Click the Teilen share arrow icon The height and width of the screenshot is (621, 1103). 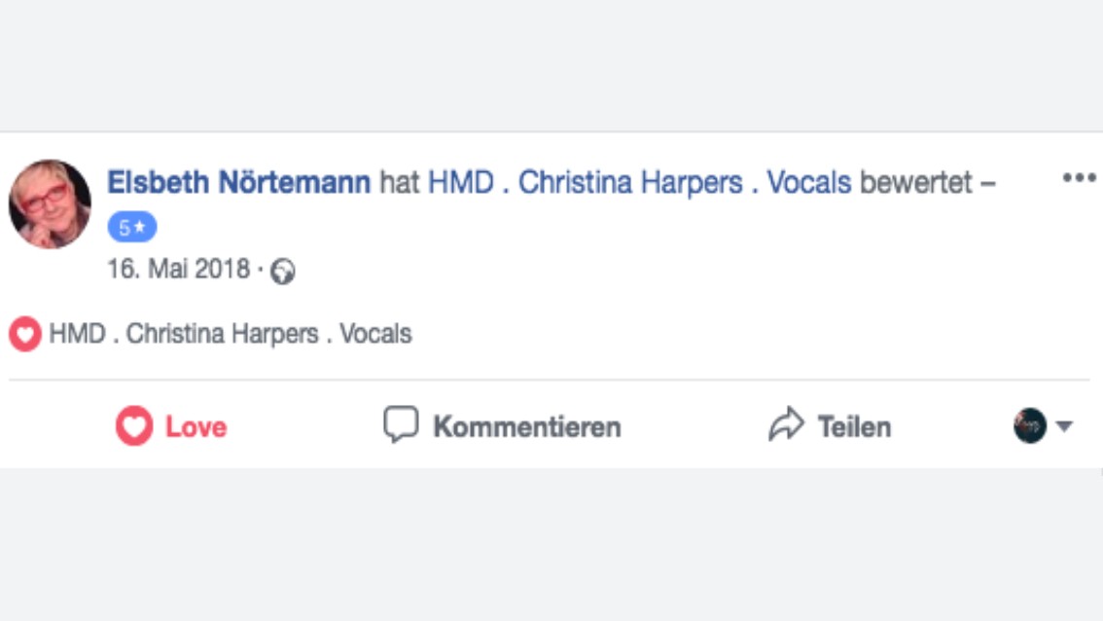pos(786,423)
